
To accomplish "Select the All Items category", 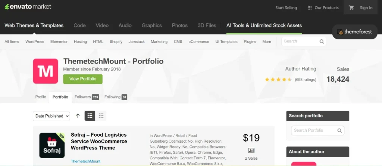I will (12, 42).
